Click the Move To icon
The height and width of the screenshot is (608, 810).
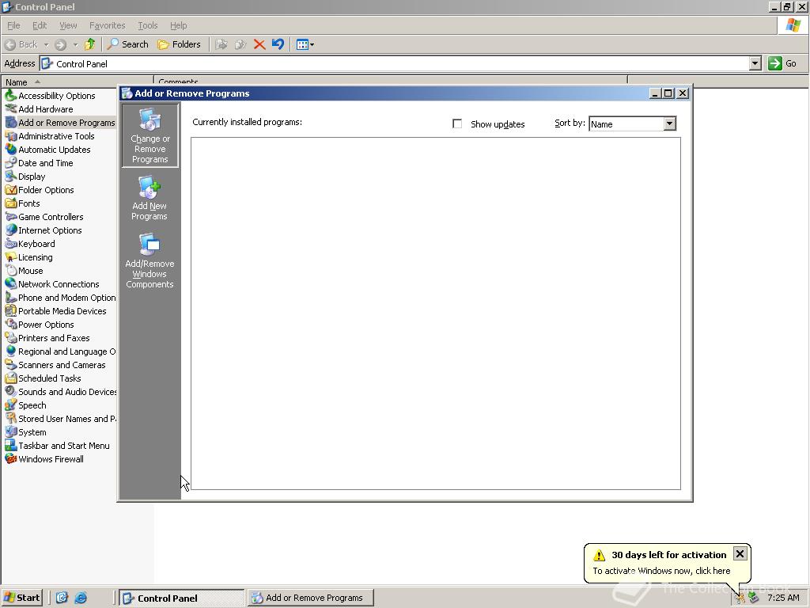coord(221,44)
